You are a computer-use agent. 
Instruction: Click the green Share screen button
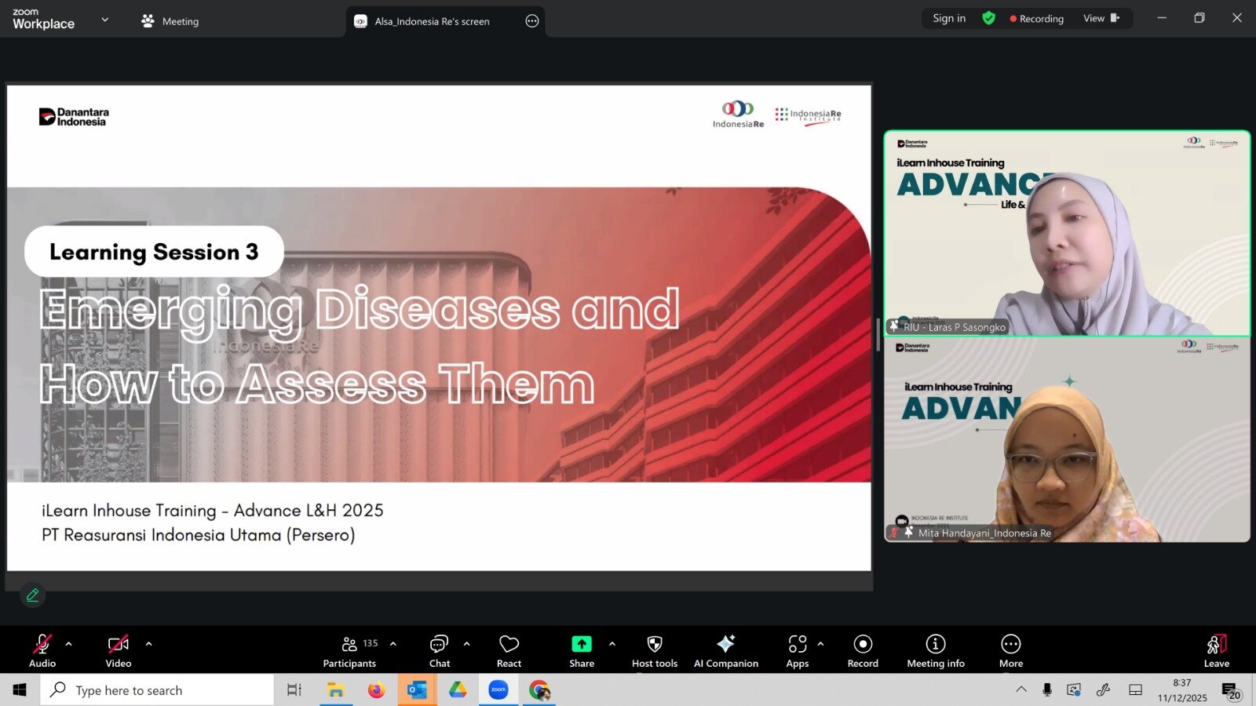(x=581, y=651)
